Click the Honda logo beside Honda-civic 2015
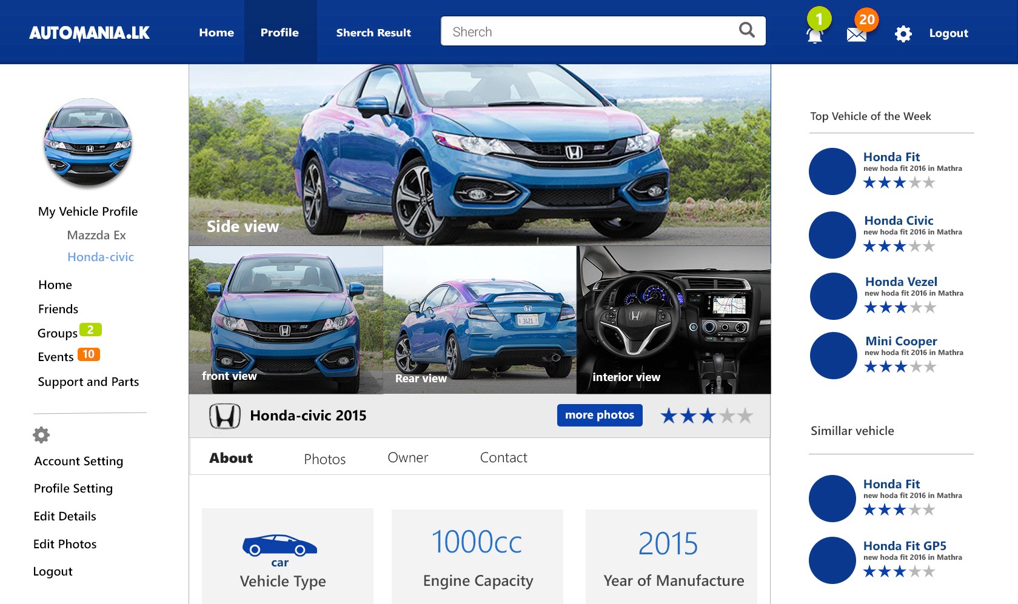The width and height of the screenshot is (1018, 604). [x=225, y=416]
